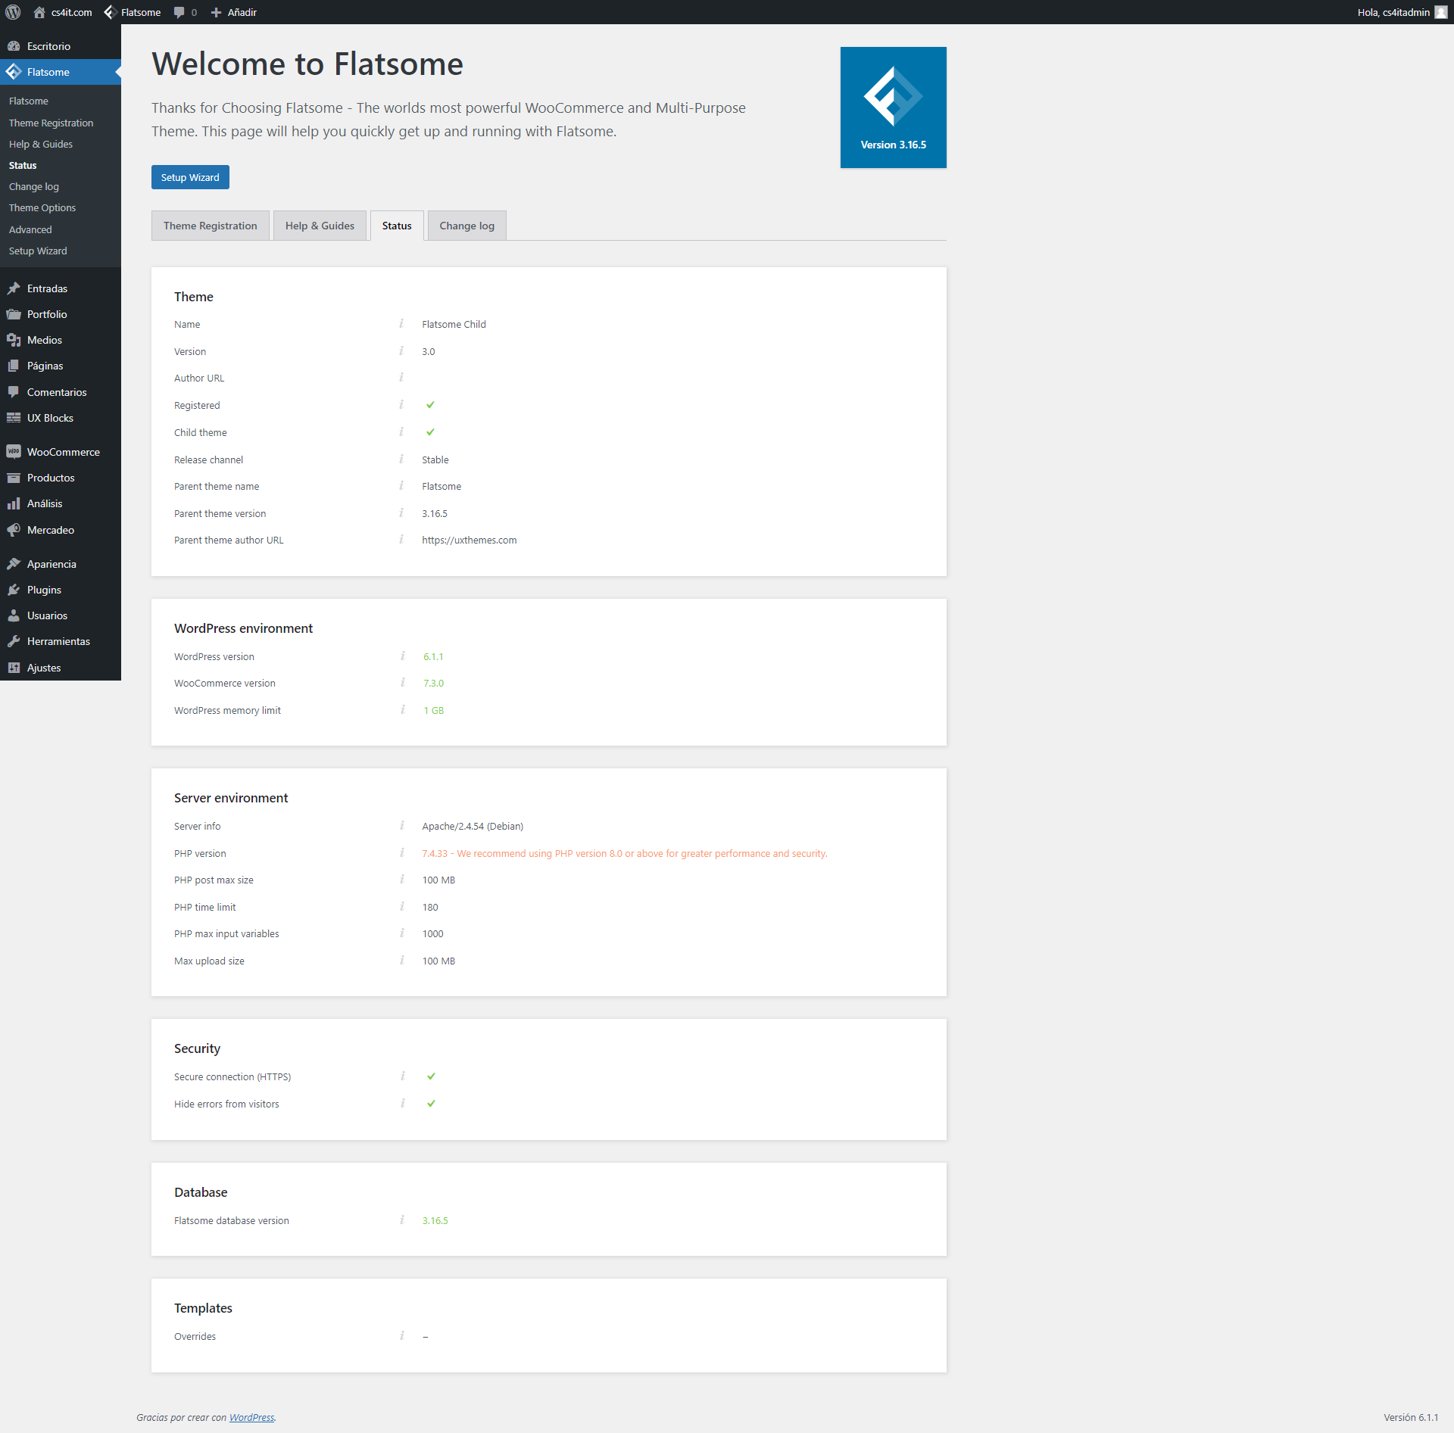Click info icon beside WordPress memory limit
Image resolution: width=1454 pixels, height=1433 pixels.
pos(403,710)
